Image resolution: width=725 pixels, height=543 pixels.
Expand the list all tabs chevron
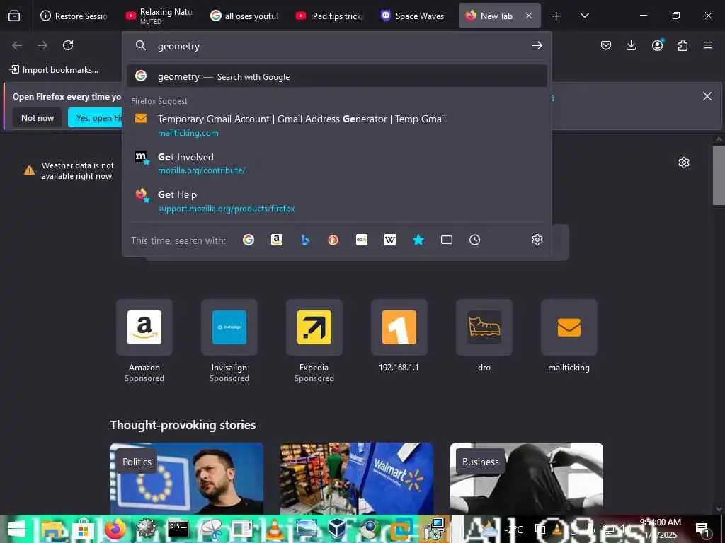point(584,16)
